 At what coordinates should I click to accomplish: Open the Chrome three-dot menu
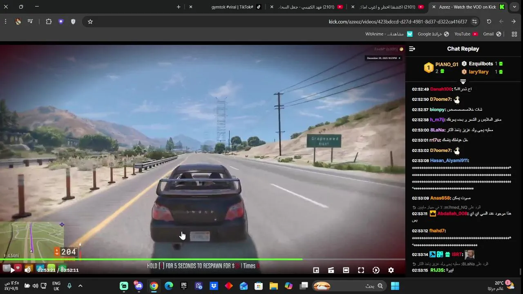point(6,22)
